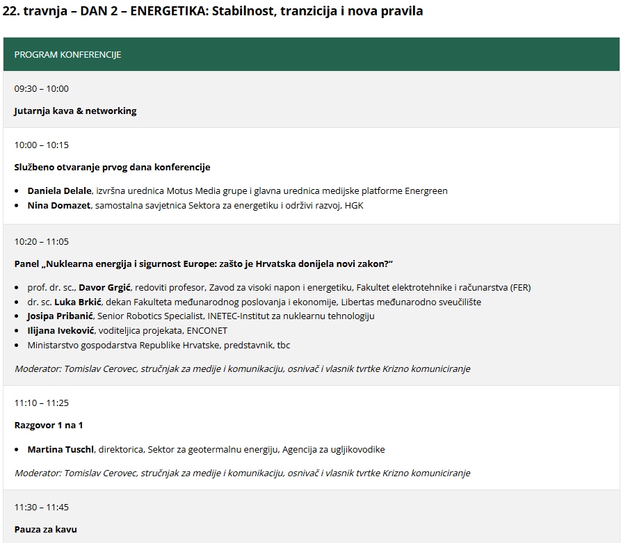621x543 pixels.
Task: Click the Pauza za kavu title
Action: point(45,529)
